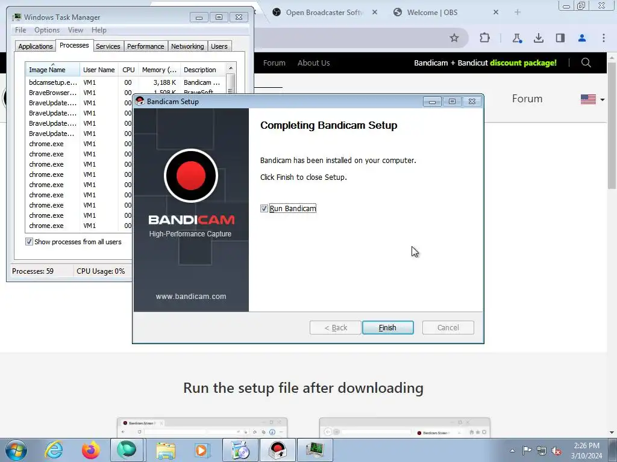Switch to the Performance tab
This screenshot has width=617, height=462.
146,46
